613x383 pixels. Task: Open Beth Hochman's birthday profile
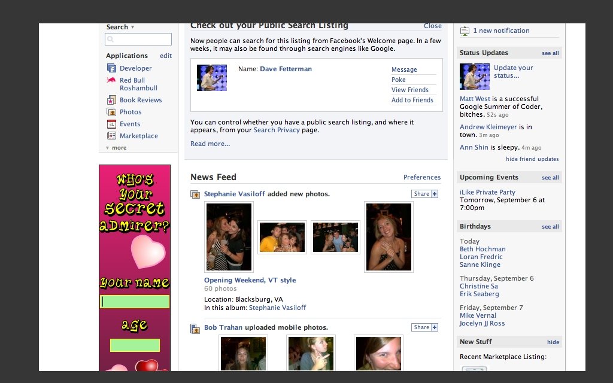482,249
